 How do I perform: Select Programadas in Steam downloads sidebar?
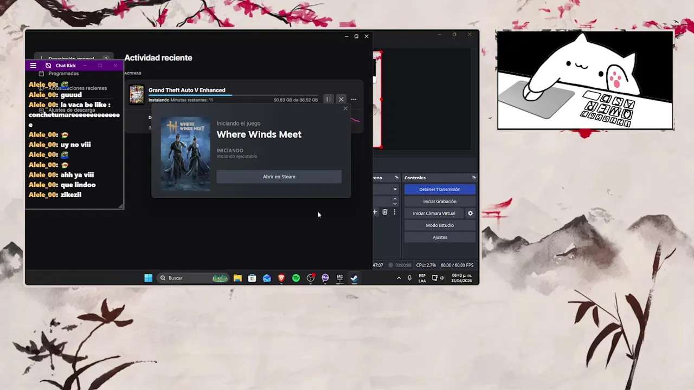(x=63, y=73)
